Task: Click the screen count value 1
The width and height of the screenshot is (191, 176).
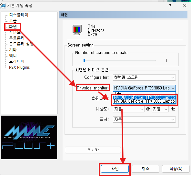Action: coord(166,60)
